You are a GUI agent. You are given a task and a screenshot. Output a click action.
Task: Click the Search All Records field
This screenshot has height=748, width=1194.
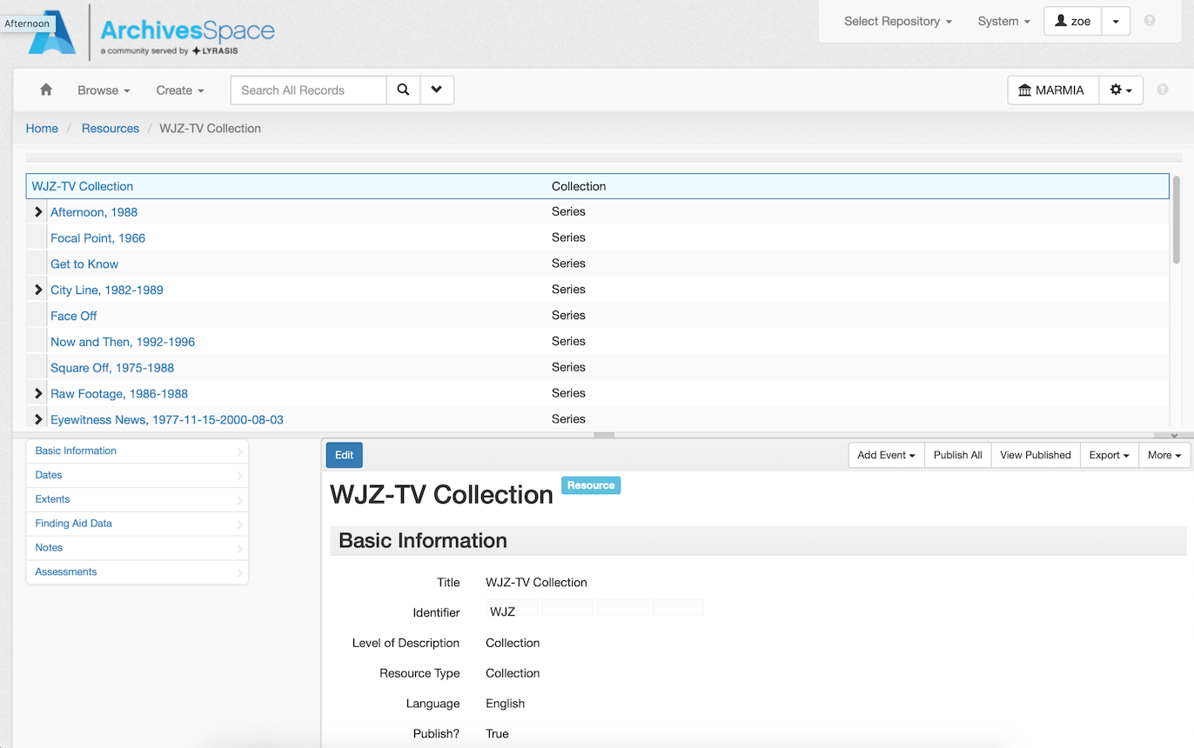click(x=308, y=90)
